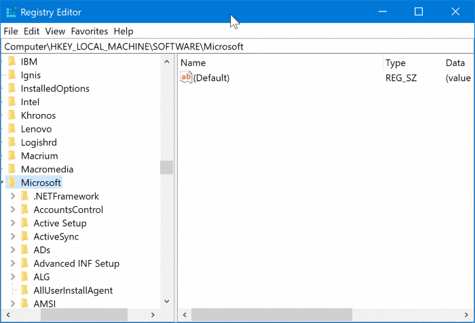Select the Khronos key label

click(x=38, y=115)
